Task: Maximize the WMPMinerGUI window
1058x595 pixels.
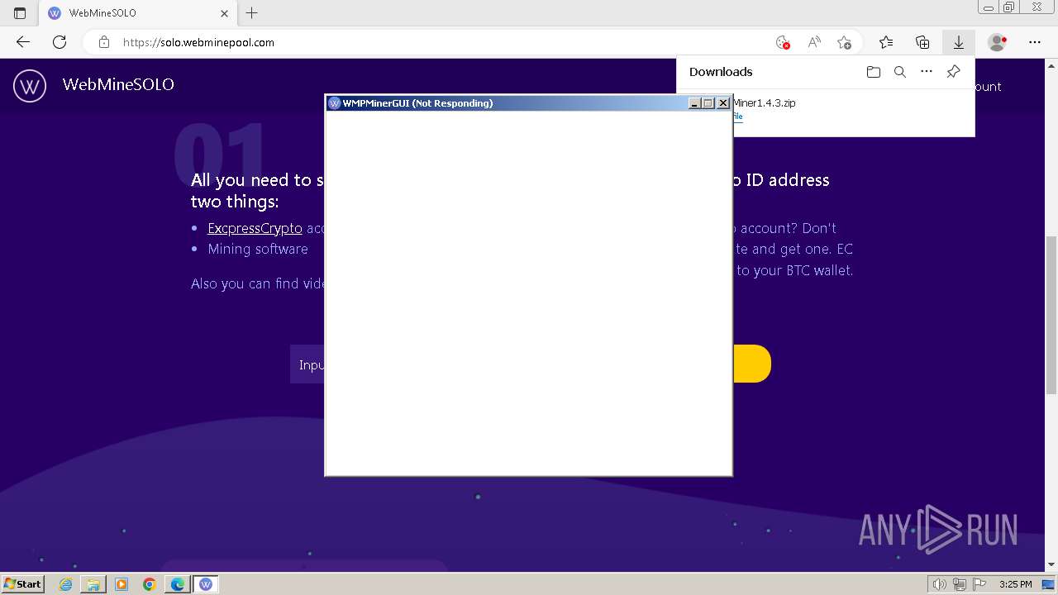Action: tap(708, 103)
